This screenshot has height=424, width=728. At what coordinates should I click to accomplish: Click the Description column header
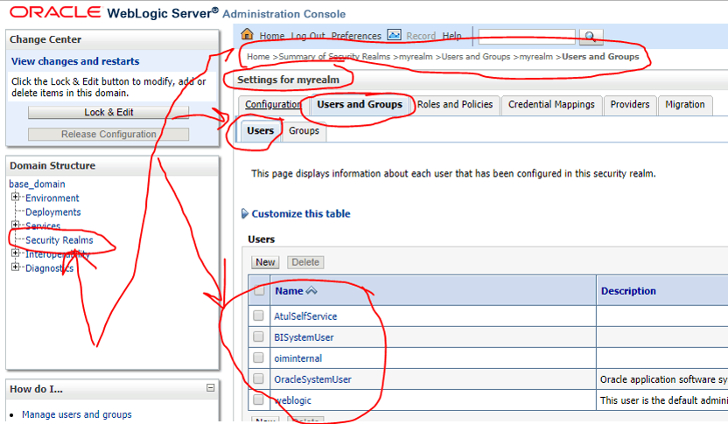coord(628,291)
